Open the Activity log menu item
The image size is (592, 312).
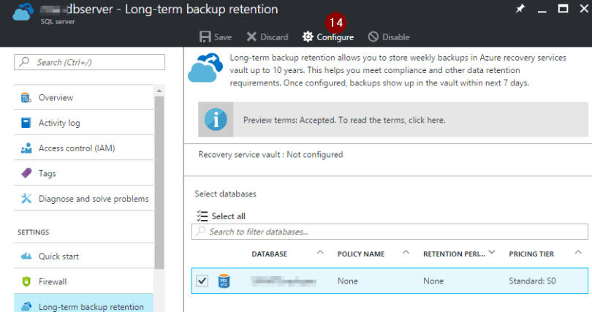tap(84, 123)
